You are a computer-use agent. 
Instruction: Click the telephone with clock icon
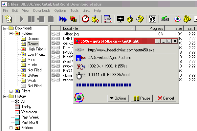(x=95, y=19)
